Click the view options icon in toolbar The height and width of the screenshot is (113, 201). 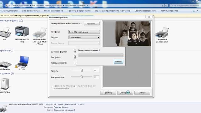194,11
